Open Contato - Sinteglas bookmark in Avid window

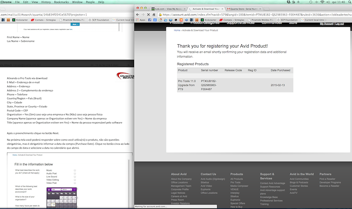tap(232, 20)
